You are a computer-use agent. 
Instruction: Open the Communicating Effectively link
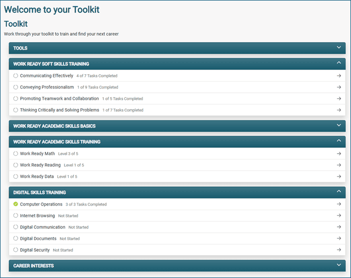(x=46, y=76)
